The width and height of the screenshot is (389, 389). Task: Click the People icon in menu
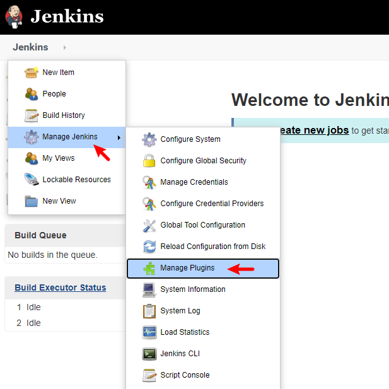click(x=32, y=94)
